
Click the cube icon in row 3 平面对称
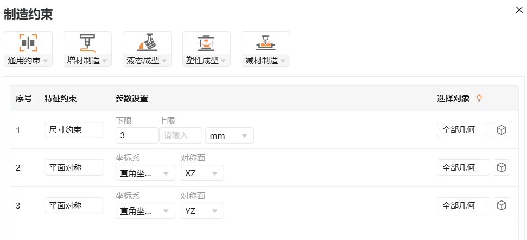coord(501,205)
